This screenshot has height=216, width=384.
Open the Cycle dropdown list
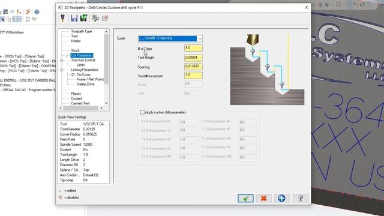200,38
